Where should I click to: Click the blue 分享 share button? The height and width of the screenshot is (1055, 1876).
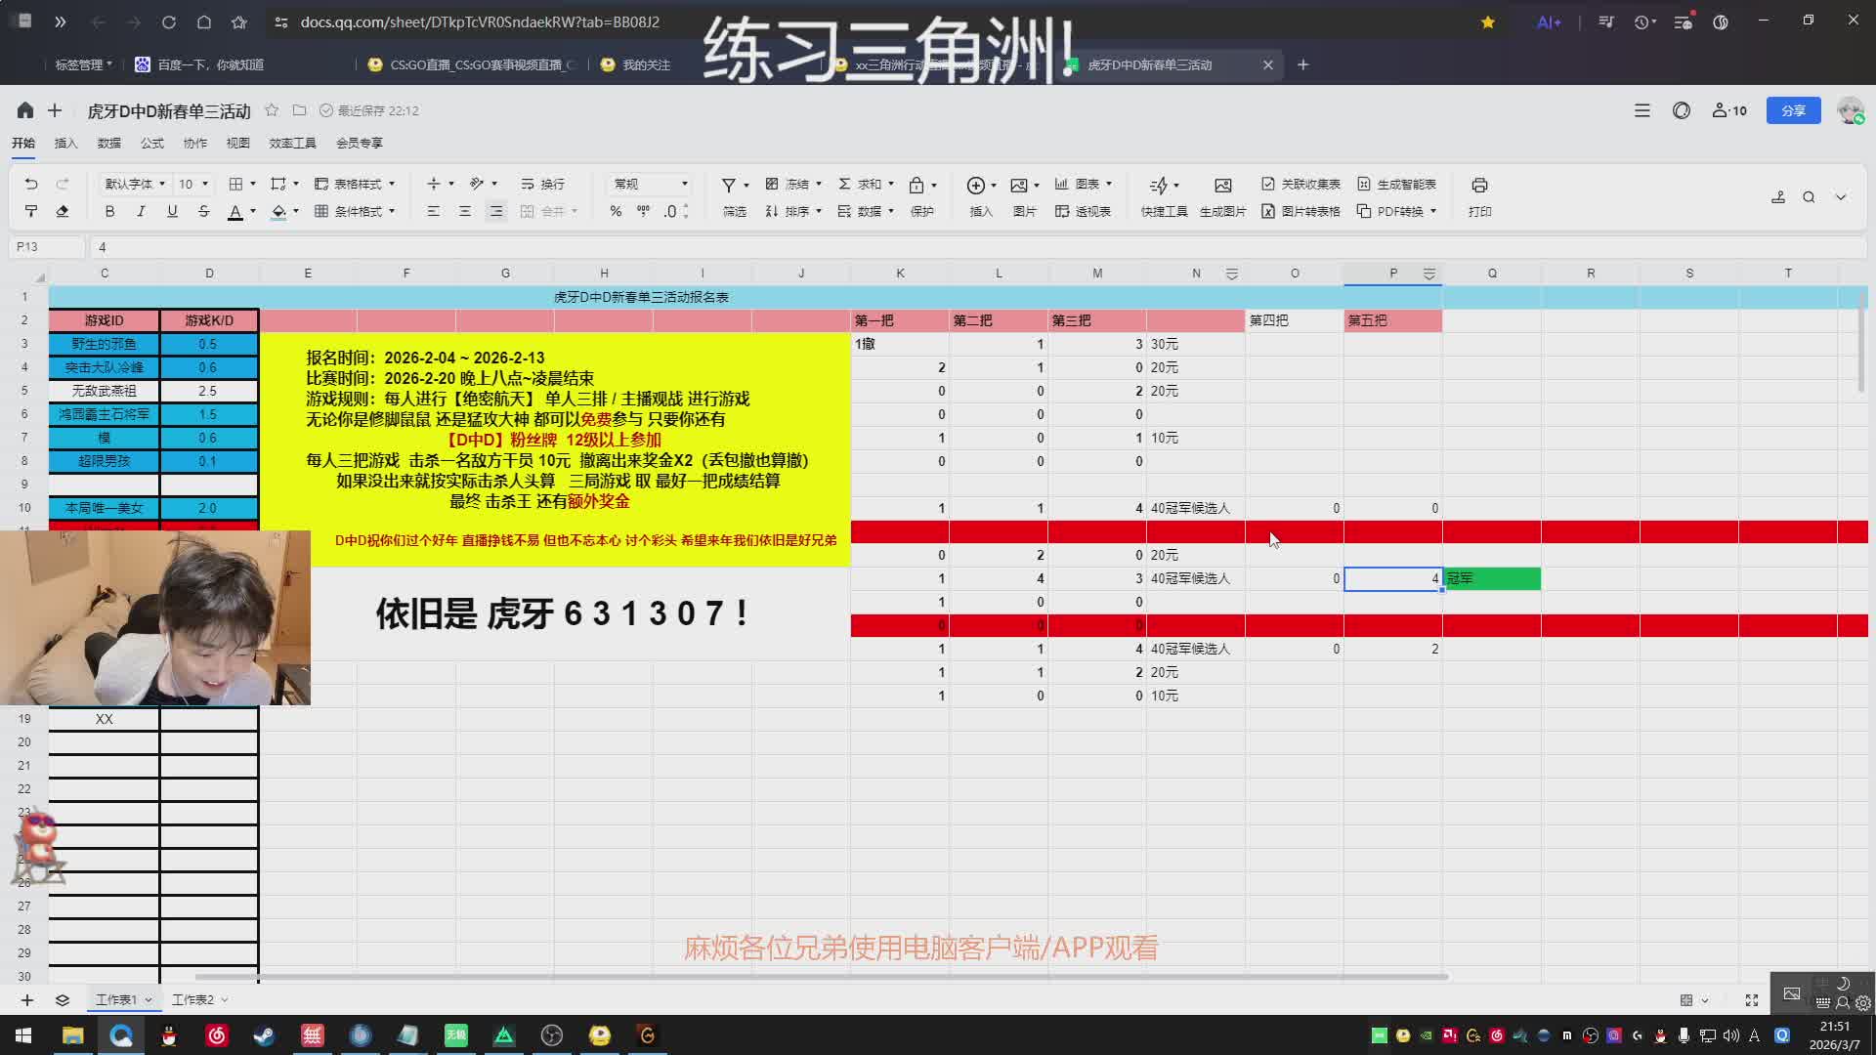[1793, 110]
